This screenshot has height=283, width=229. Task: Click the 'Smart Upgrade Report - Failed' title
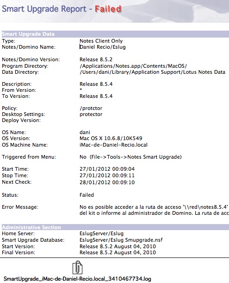[62, 9]
